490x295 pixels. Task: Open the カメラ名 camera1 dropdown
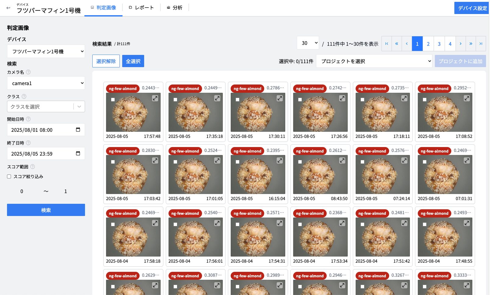[x=46, y=83]
